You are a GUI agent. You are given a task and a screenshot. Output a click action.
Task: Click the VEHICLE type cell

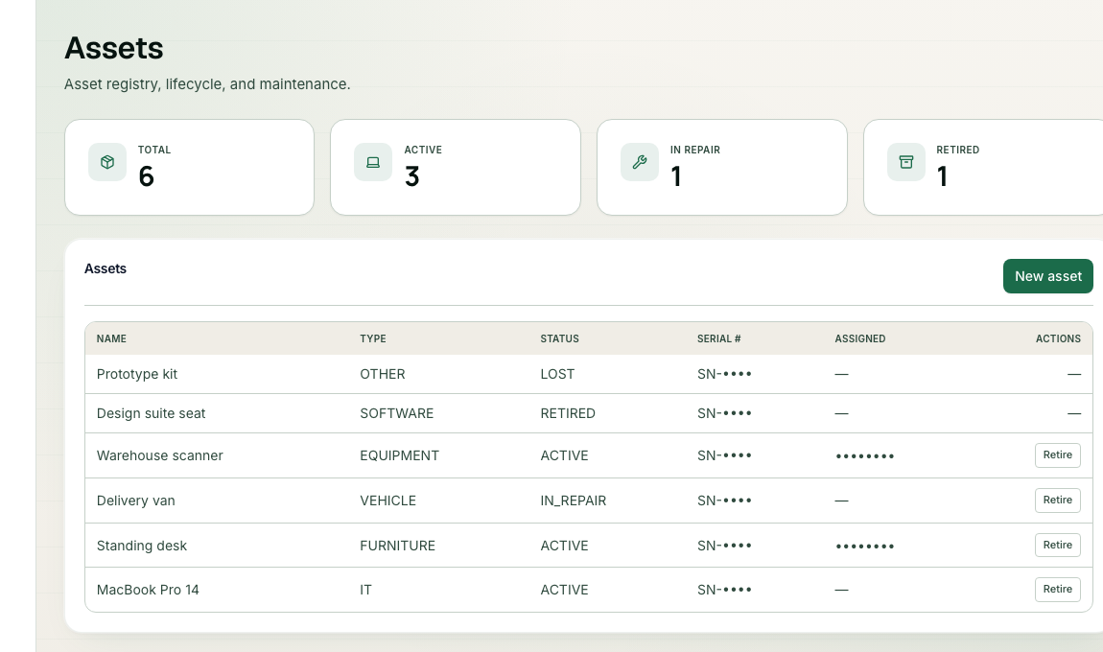coord(387,501)
